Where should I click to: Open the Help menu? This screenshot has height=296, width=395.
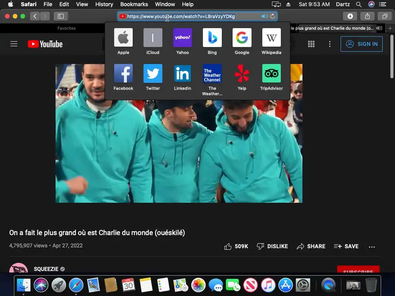coord(188,4)
